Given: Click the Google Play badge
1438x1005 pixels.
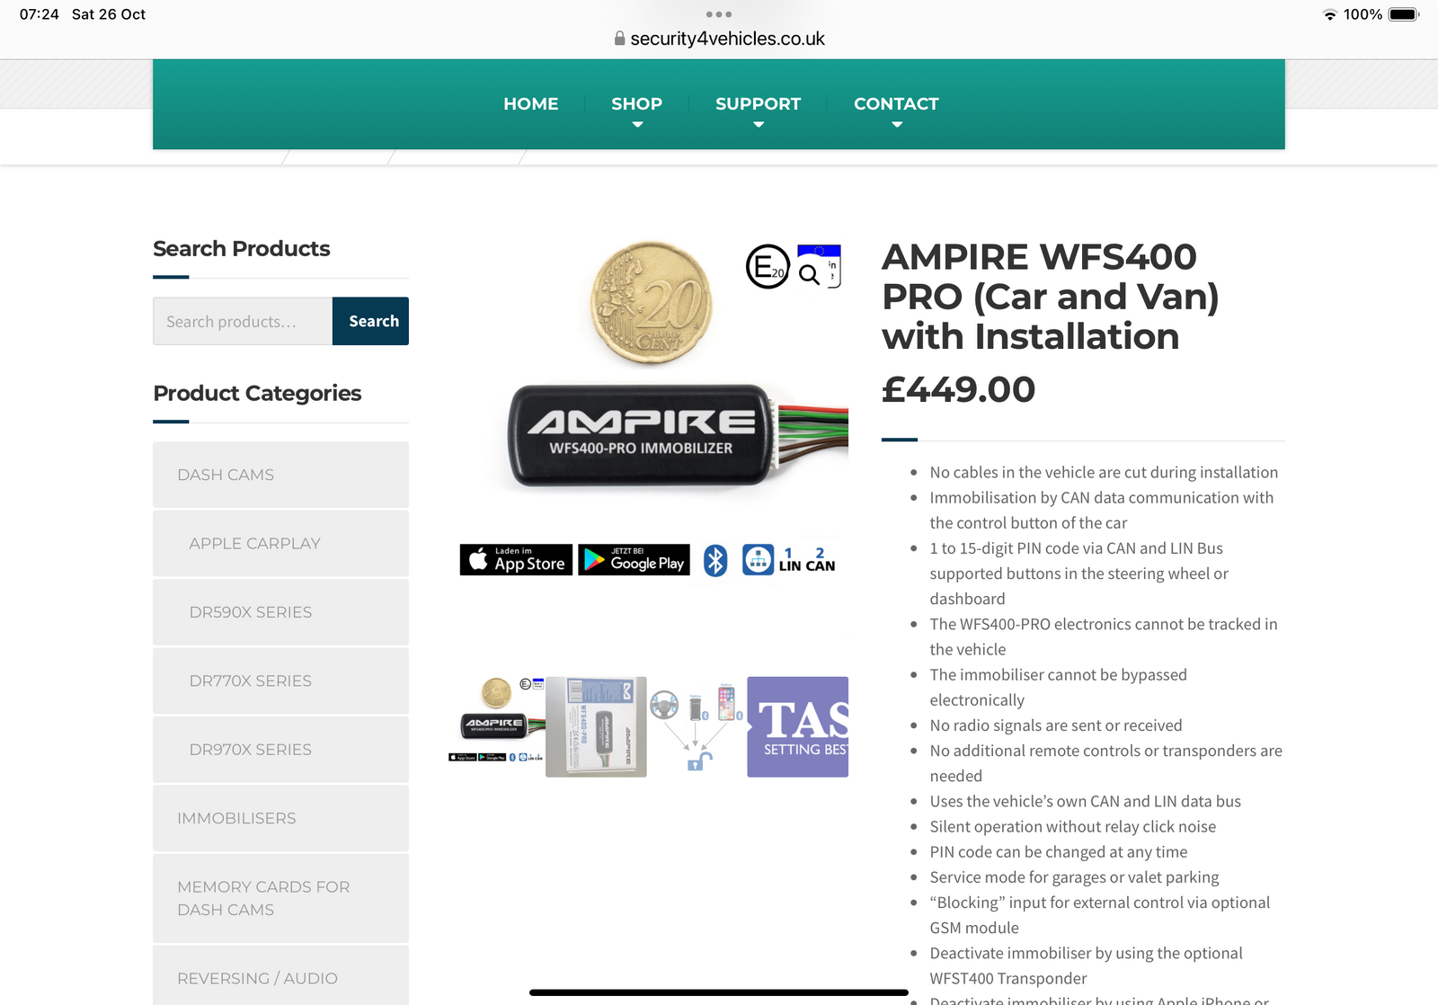Looking at the screenshot, I should click(x=634, y=559).
